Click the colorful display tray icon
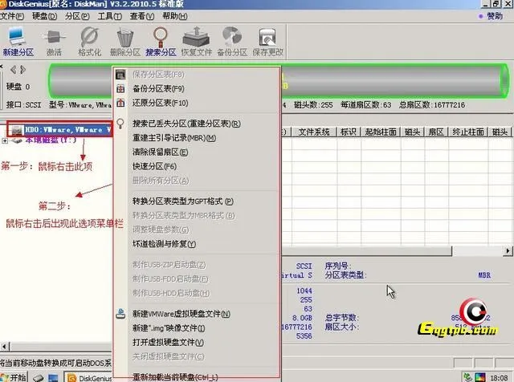Screen dimensions: 514x382 point(480,377)
